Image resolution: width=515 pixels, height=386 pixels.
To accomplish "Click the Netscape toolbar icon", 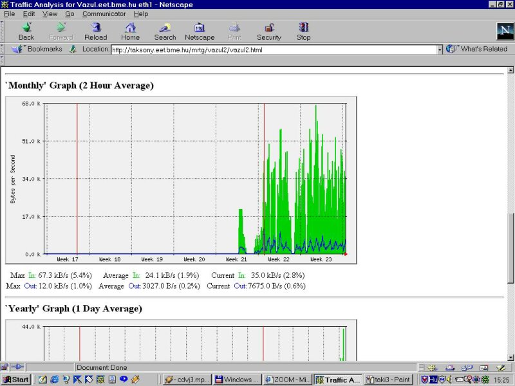I will pos(200,31).
